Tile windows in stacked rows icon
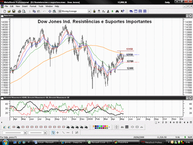The image size is (193, 145). [x=140, y=11]
